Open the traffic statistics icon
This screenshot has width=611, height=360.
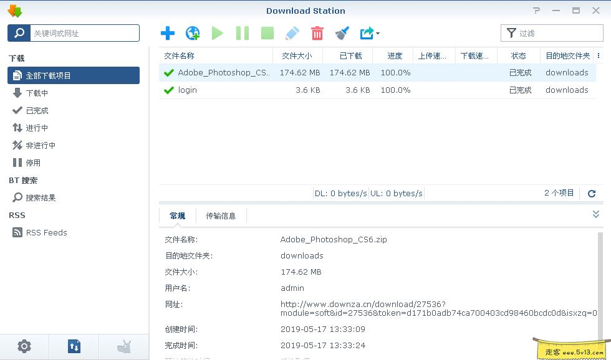point(74,346)
